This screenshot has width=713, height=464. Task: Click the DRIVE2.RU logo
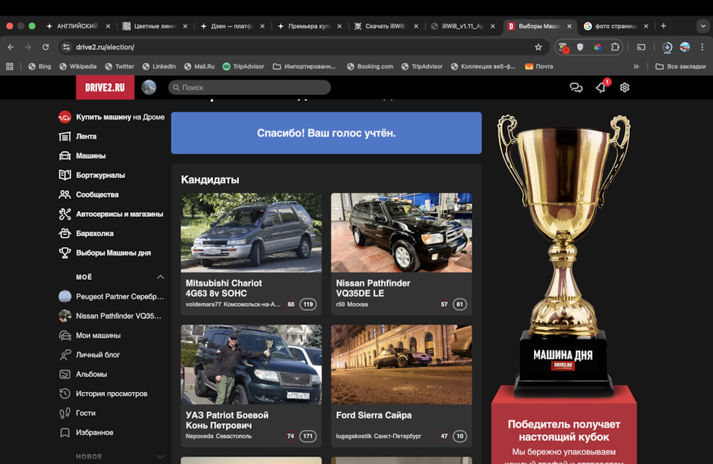105,88
